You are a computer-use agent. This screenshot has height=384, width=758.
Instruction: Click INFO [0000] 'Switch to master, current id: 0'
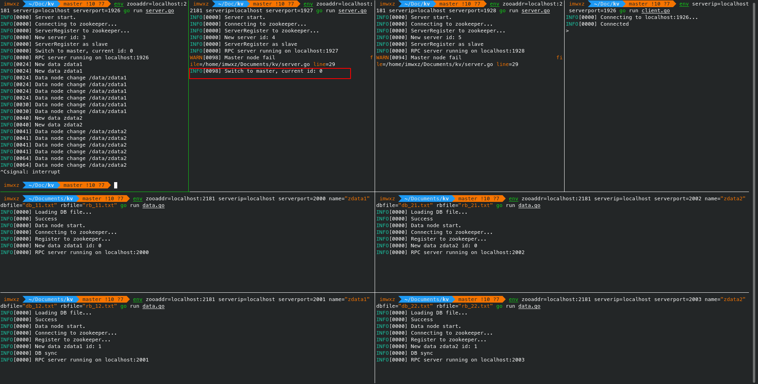(67, 51)
